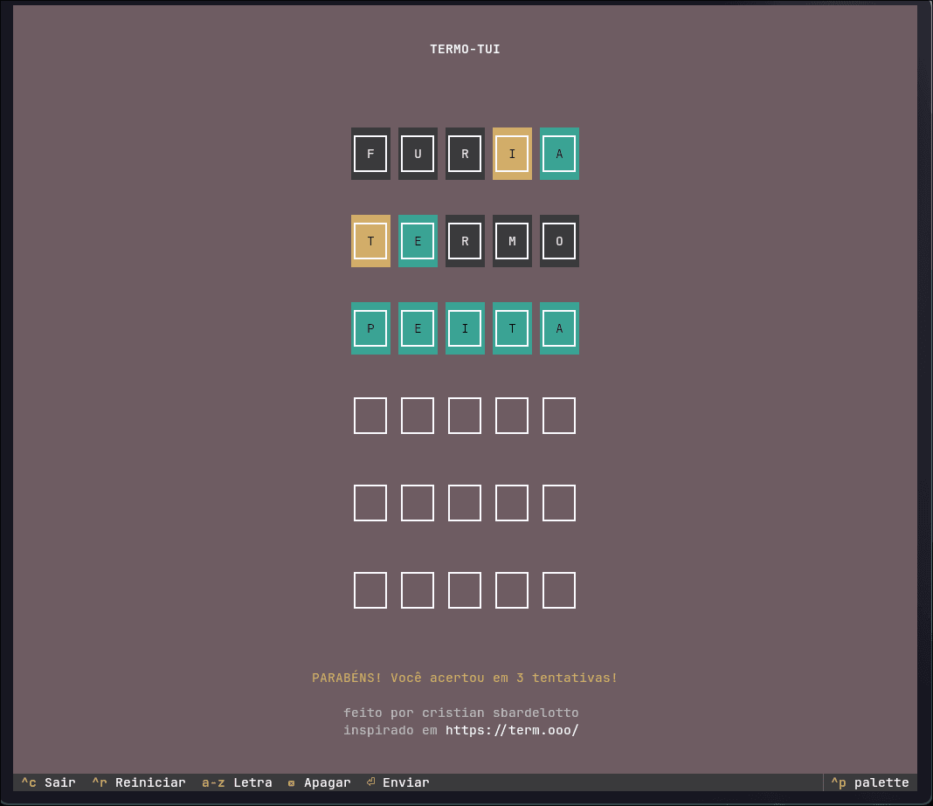Click the dark M tile in TERMO
933x806 pixels.
click(x=512, y=241)
